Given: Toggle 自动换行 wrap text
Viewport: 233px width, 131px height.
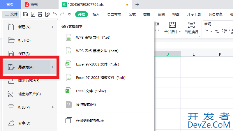Looking at the screenshot, I should (x=191, y=28).
